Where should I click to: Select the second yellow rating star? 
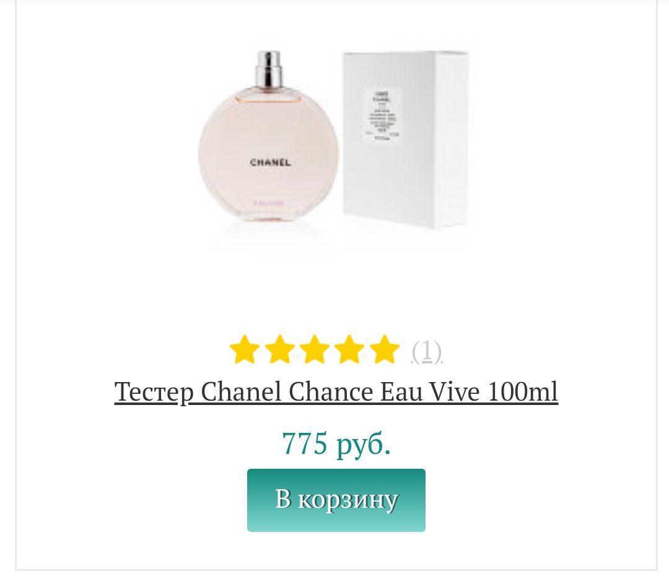[x=279, y=349]
